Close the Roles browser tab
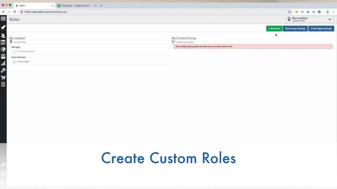The width and height of the screenshot is (337, 189). coord(53,6)
